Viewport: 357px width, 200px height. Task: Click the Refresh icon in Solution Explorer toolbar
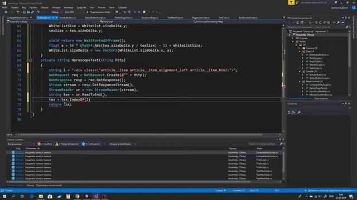(320, 22)
